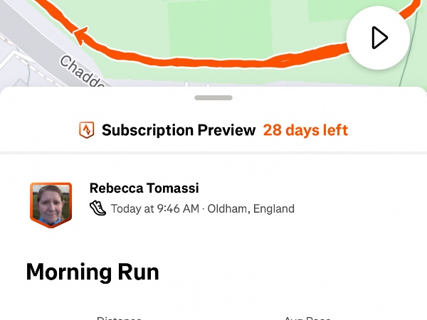This screenshot has height=320, width=427.
Task: Click the "28 days left" text
Action: tap(305, 130)
